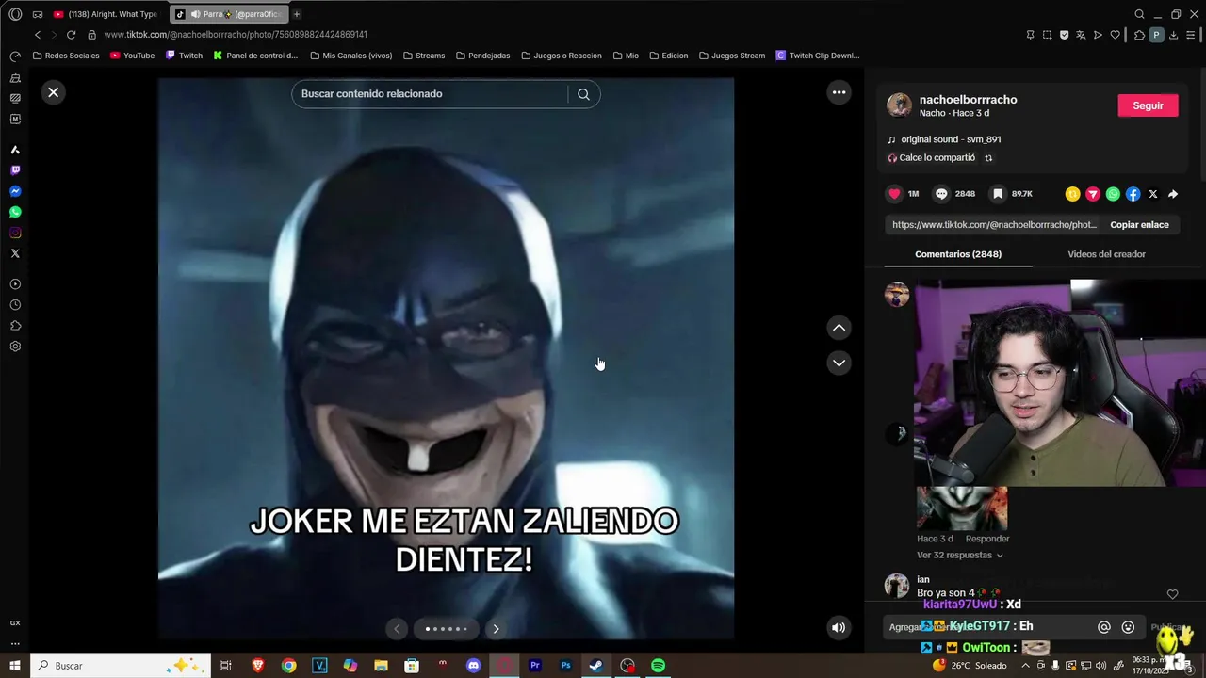Search related content magnifier icon
This screenshot has height=678, width=1206.
[583, 94]
